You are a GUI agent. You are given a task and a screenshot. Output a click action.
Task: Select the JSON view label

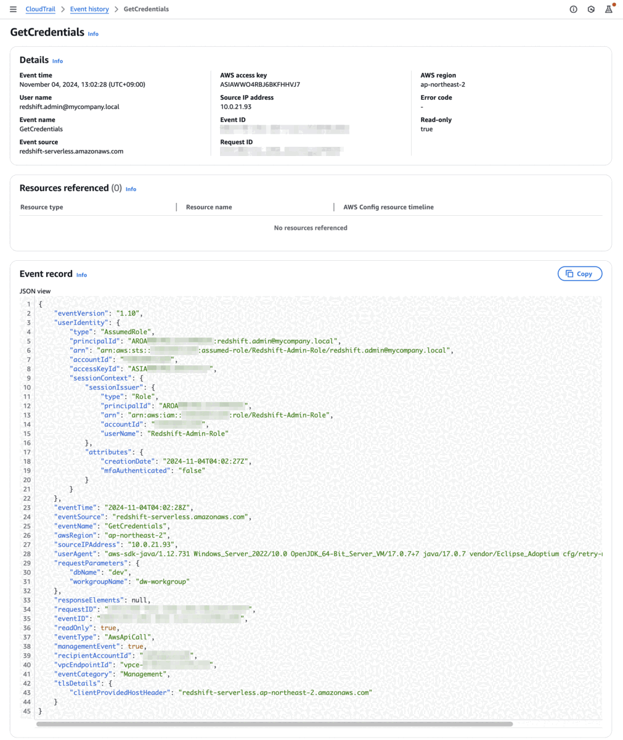(35, 291)
